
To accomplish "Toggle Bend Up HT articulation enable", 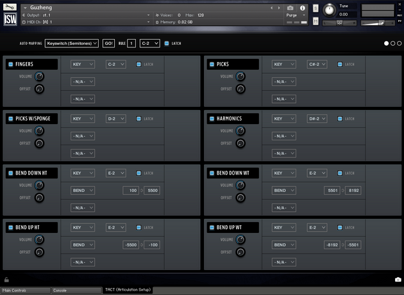I will click(11, 227).
